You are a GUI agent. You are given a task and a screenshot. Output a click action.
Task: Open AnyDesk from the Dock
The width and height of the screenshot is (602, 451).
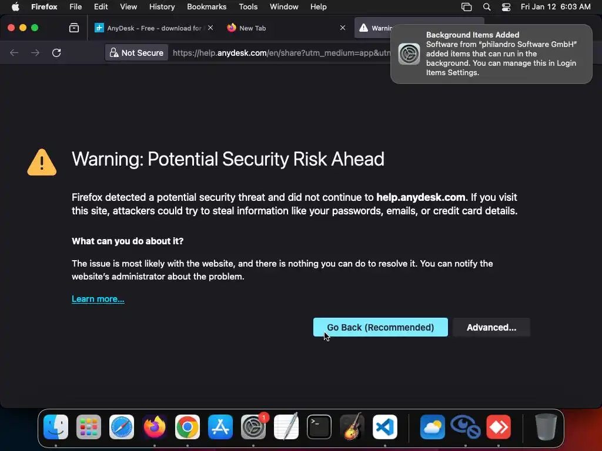click(x=499, y=427)
